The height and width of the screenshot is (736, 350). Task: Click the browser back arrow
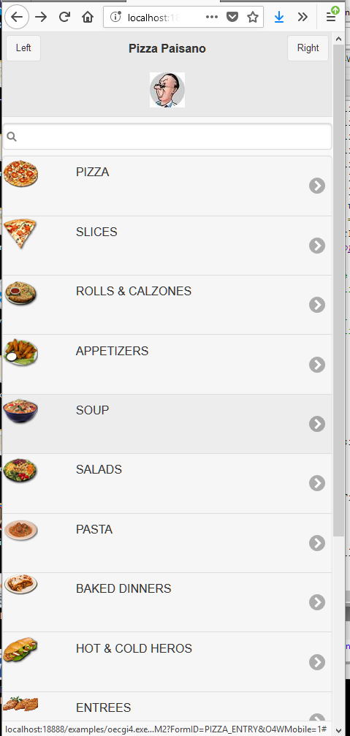pos(17,18)
